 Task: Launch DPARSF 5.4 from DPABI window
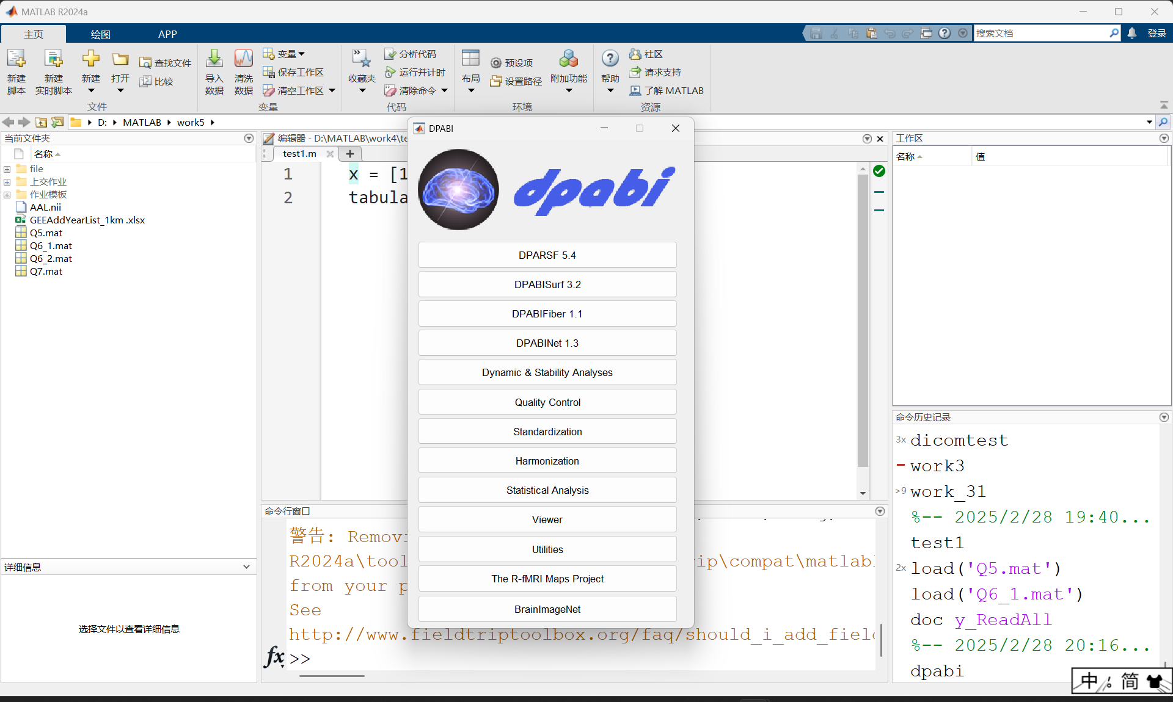(x=547, y=255)
